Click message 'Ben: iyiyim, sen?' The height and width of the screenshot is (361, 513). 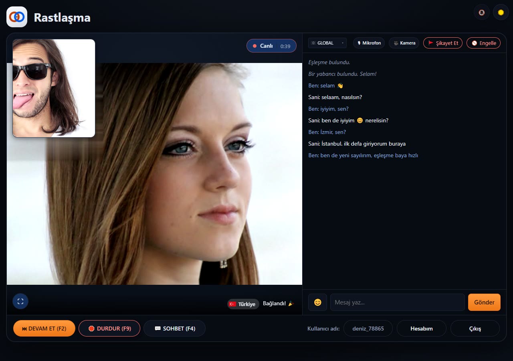[x=328, y=109]
